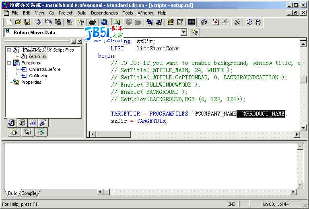309x209 pixels.
Task: Open the Project menu
Action: 66,13
